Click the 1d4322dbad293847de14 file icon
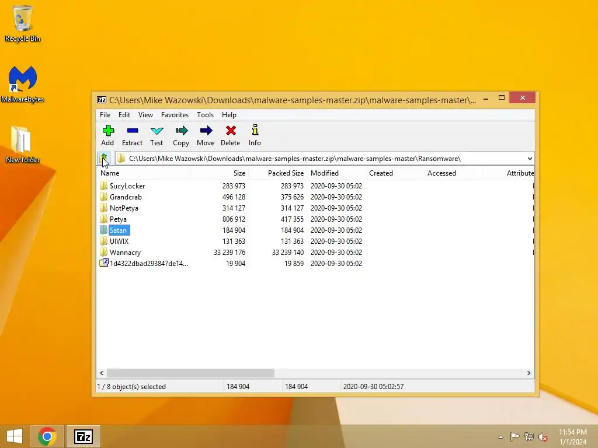The height and width of the screenshot is (448, 598). tap(103, 263)
